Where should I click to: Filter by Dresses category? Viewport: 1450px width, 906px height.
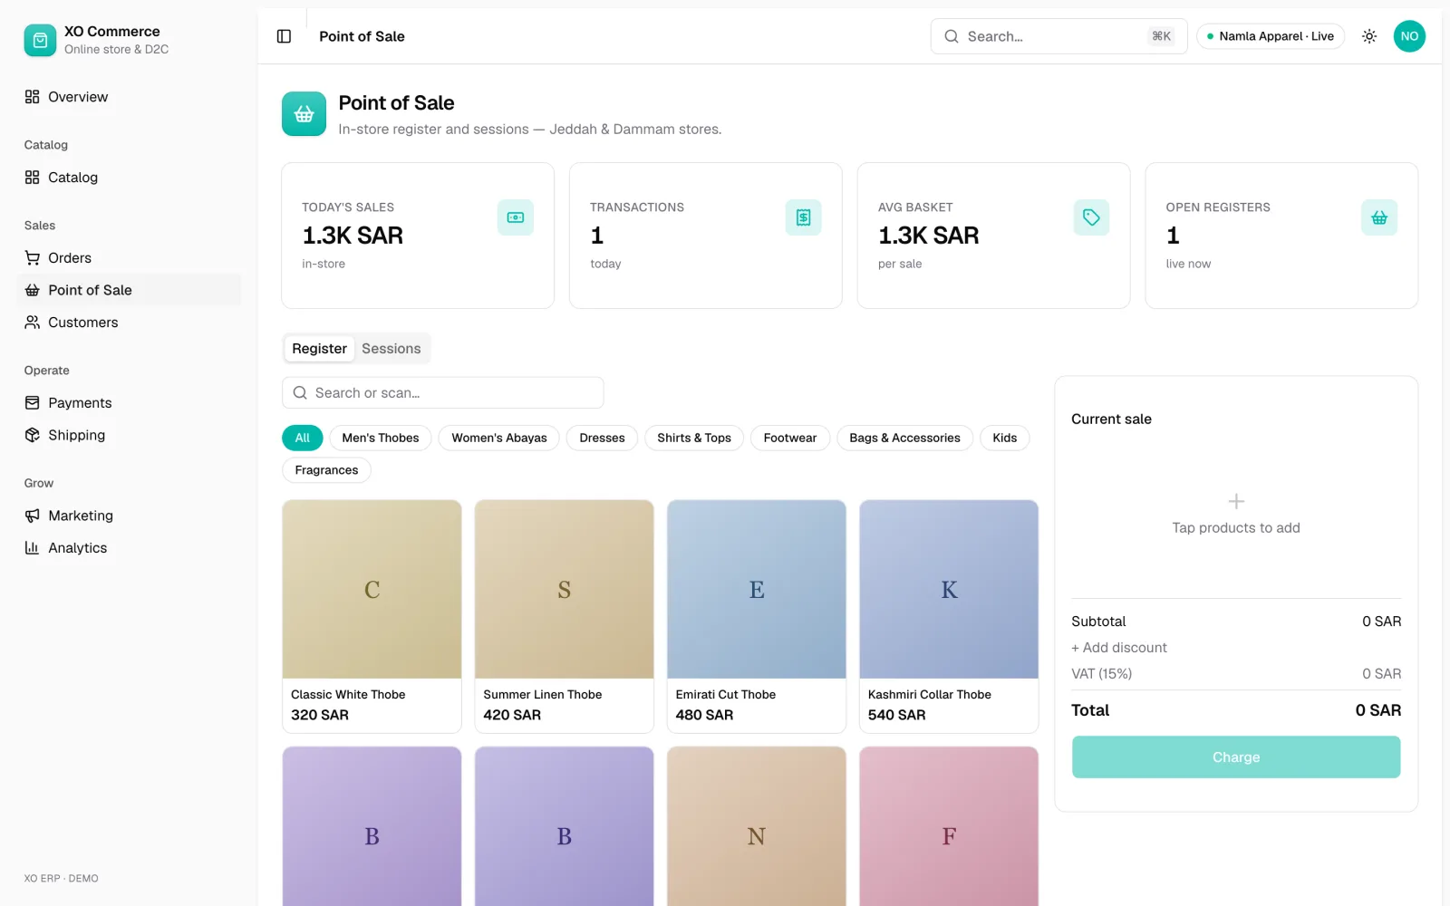pyautogui.click(x=603, y=438)
